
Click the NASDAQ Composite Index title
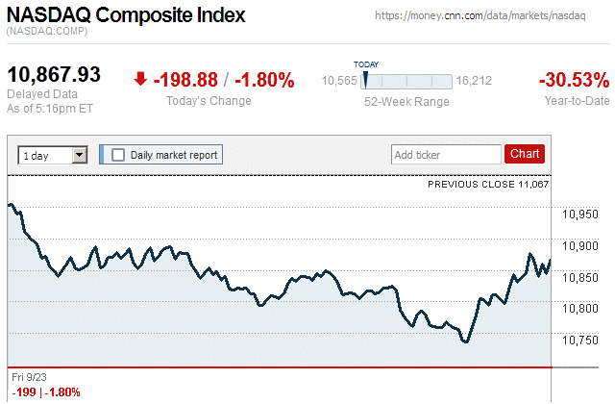pyautogui.click(x=126, y=16)
